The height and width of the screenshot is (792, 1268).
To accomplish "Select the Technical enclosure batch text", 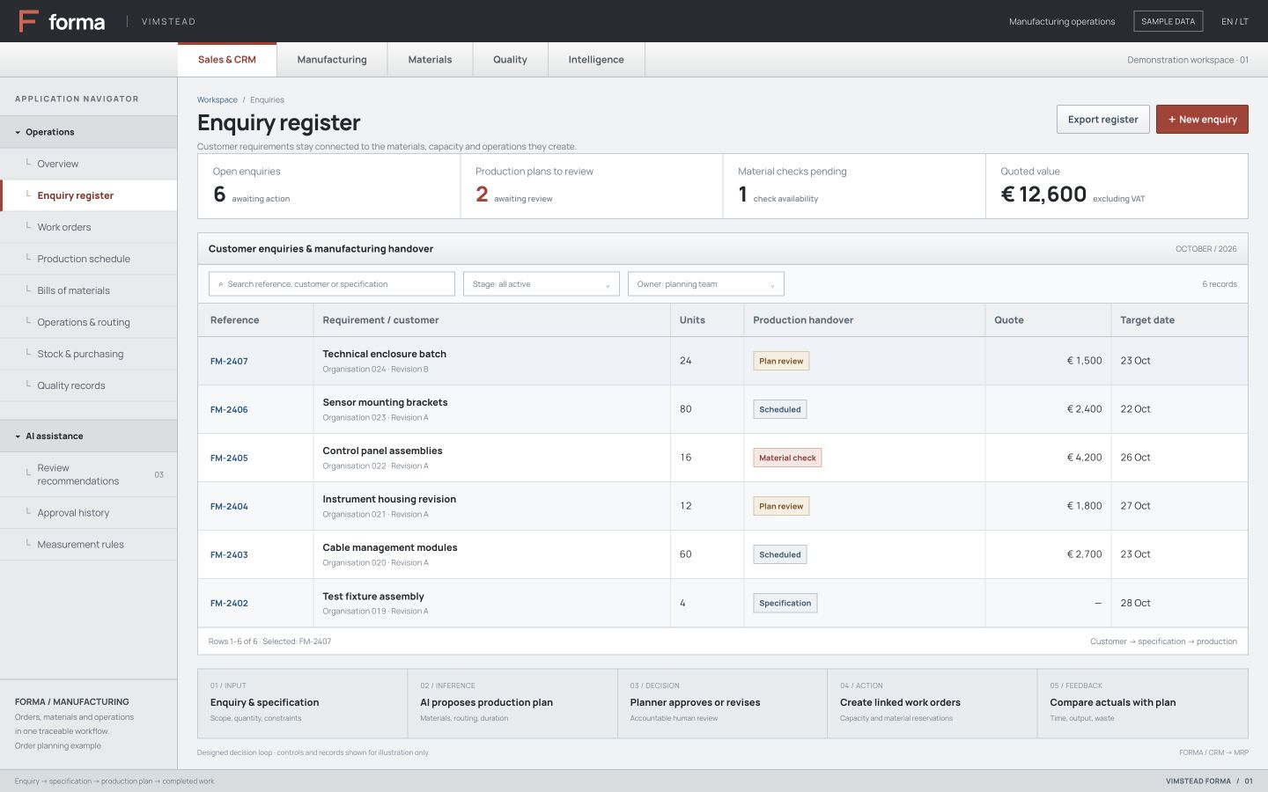I will pyautogui.click(x=385, y=354).
